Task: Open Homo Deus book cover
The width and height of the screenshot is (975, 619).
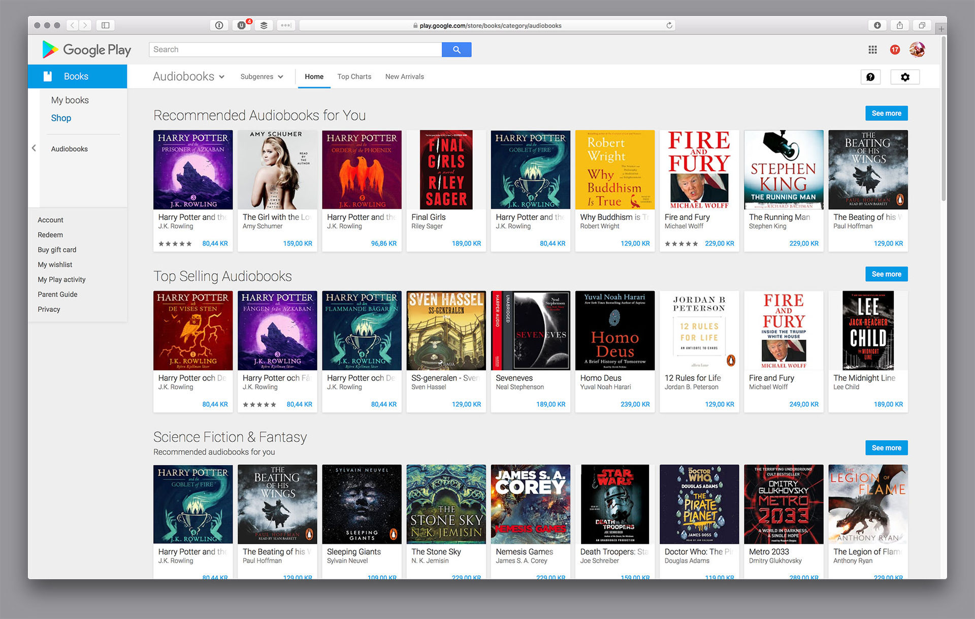Action: coord(614,331)
